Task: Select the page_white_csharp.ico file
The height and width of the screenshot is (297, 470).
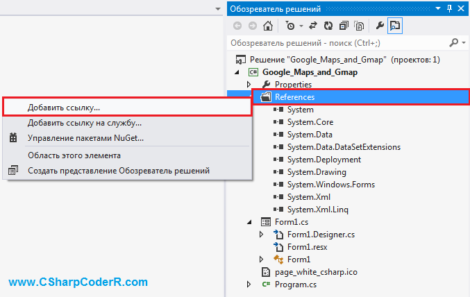Action: [x=316, y=272]
